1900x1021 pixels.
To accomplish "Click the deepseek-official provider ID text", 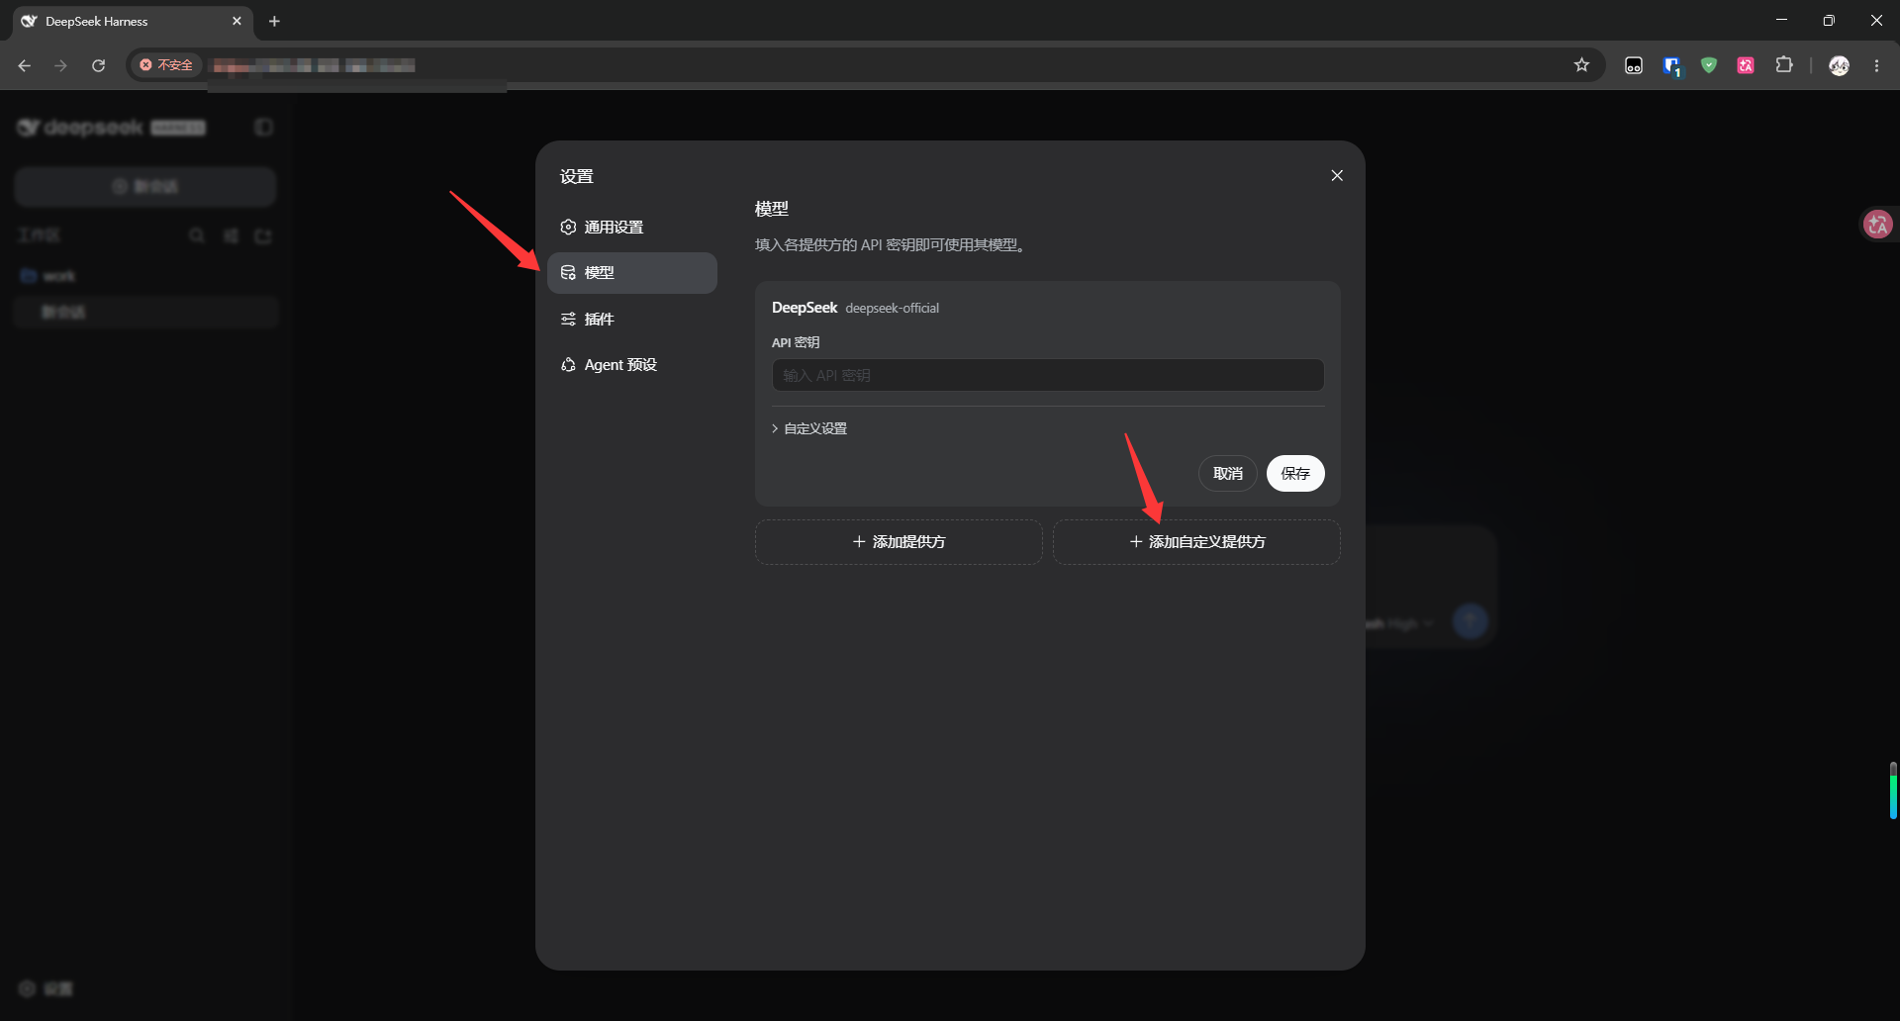I will [x=892, y=309].
